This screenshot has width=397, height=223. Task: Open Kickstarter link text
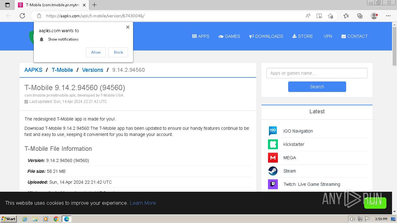click(x=294, y=144)
